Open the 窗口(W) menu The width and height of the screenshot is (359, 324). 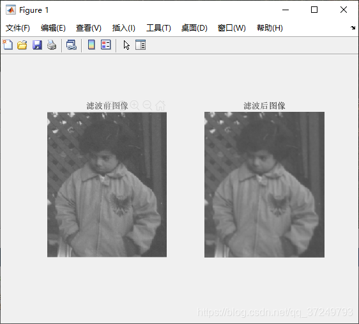coord(231,28)
